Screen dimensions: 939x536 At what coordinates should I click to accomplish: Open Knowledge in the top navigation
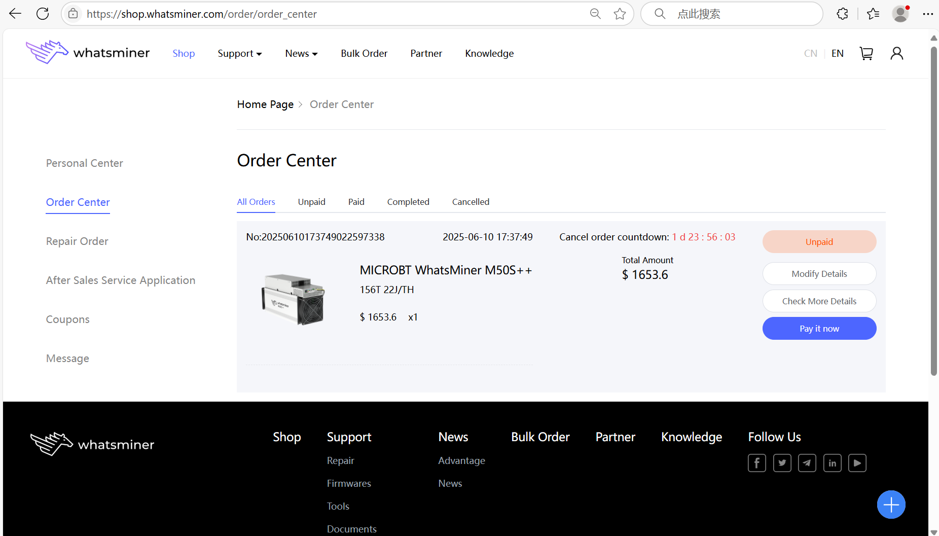489,53
